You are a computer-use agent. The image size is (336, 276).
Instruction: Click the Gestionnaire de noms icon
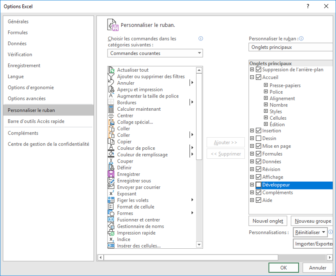111,226
